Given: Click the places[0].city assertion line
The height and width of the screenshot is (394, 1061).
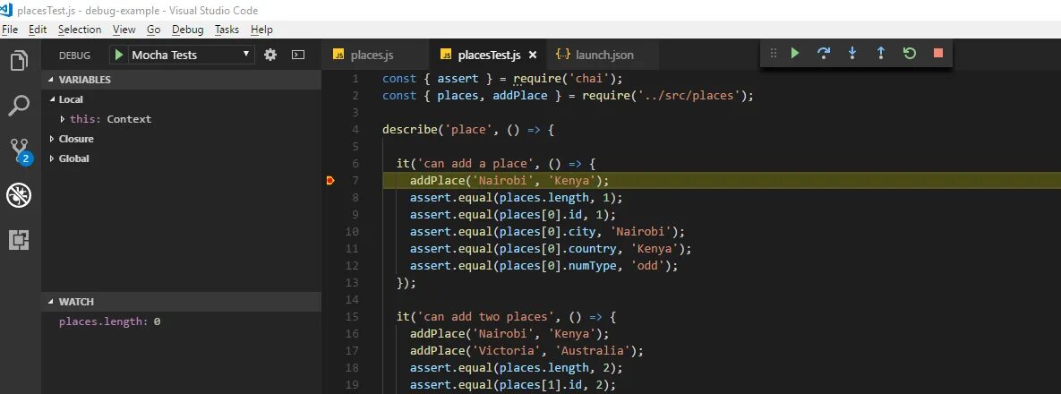Looking at the screenshot, I should [547, 232].
